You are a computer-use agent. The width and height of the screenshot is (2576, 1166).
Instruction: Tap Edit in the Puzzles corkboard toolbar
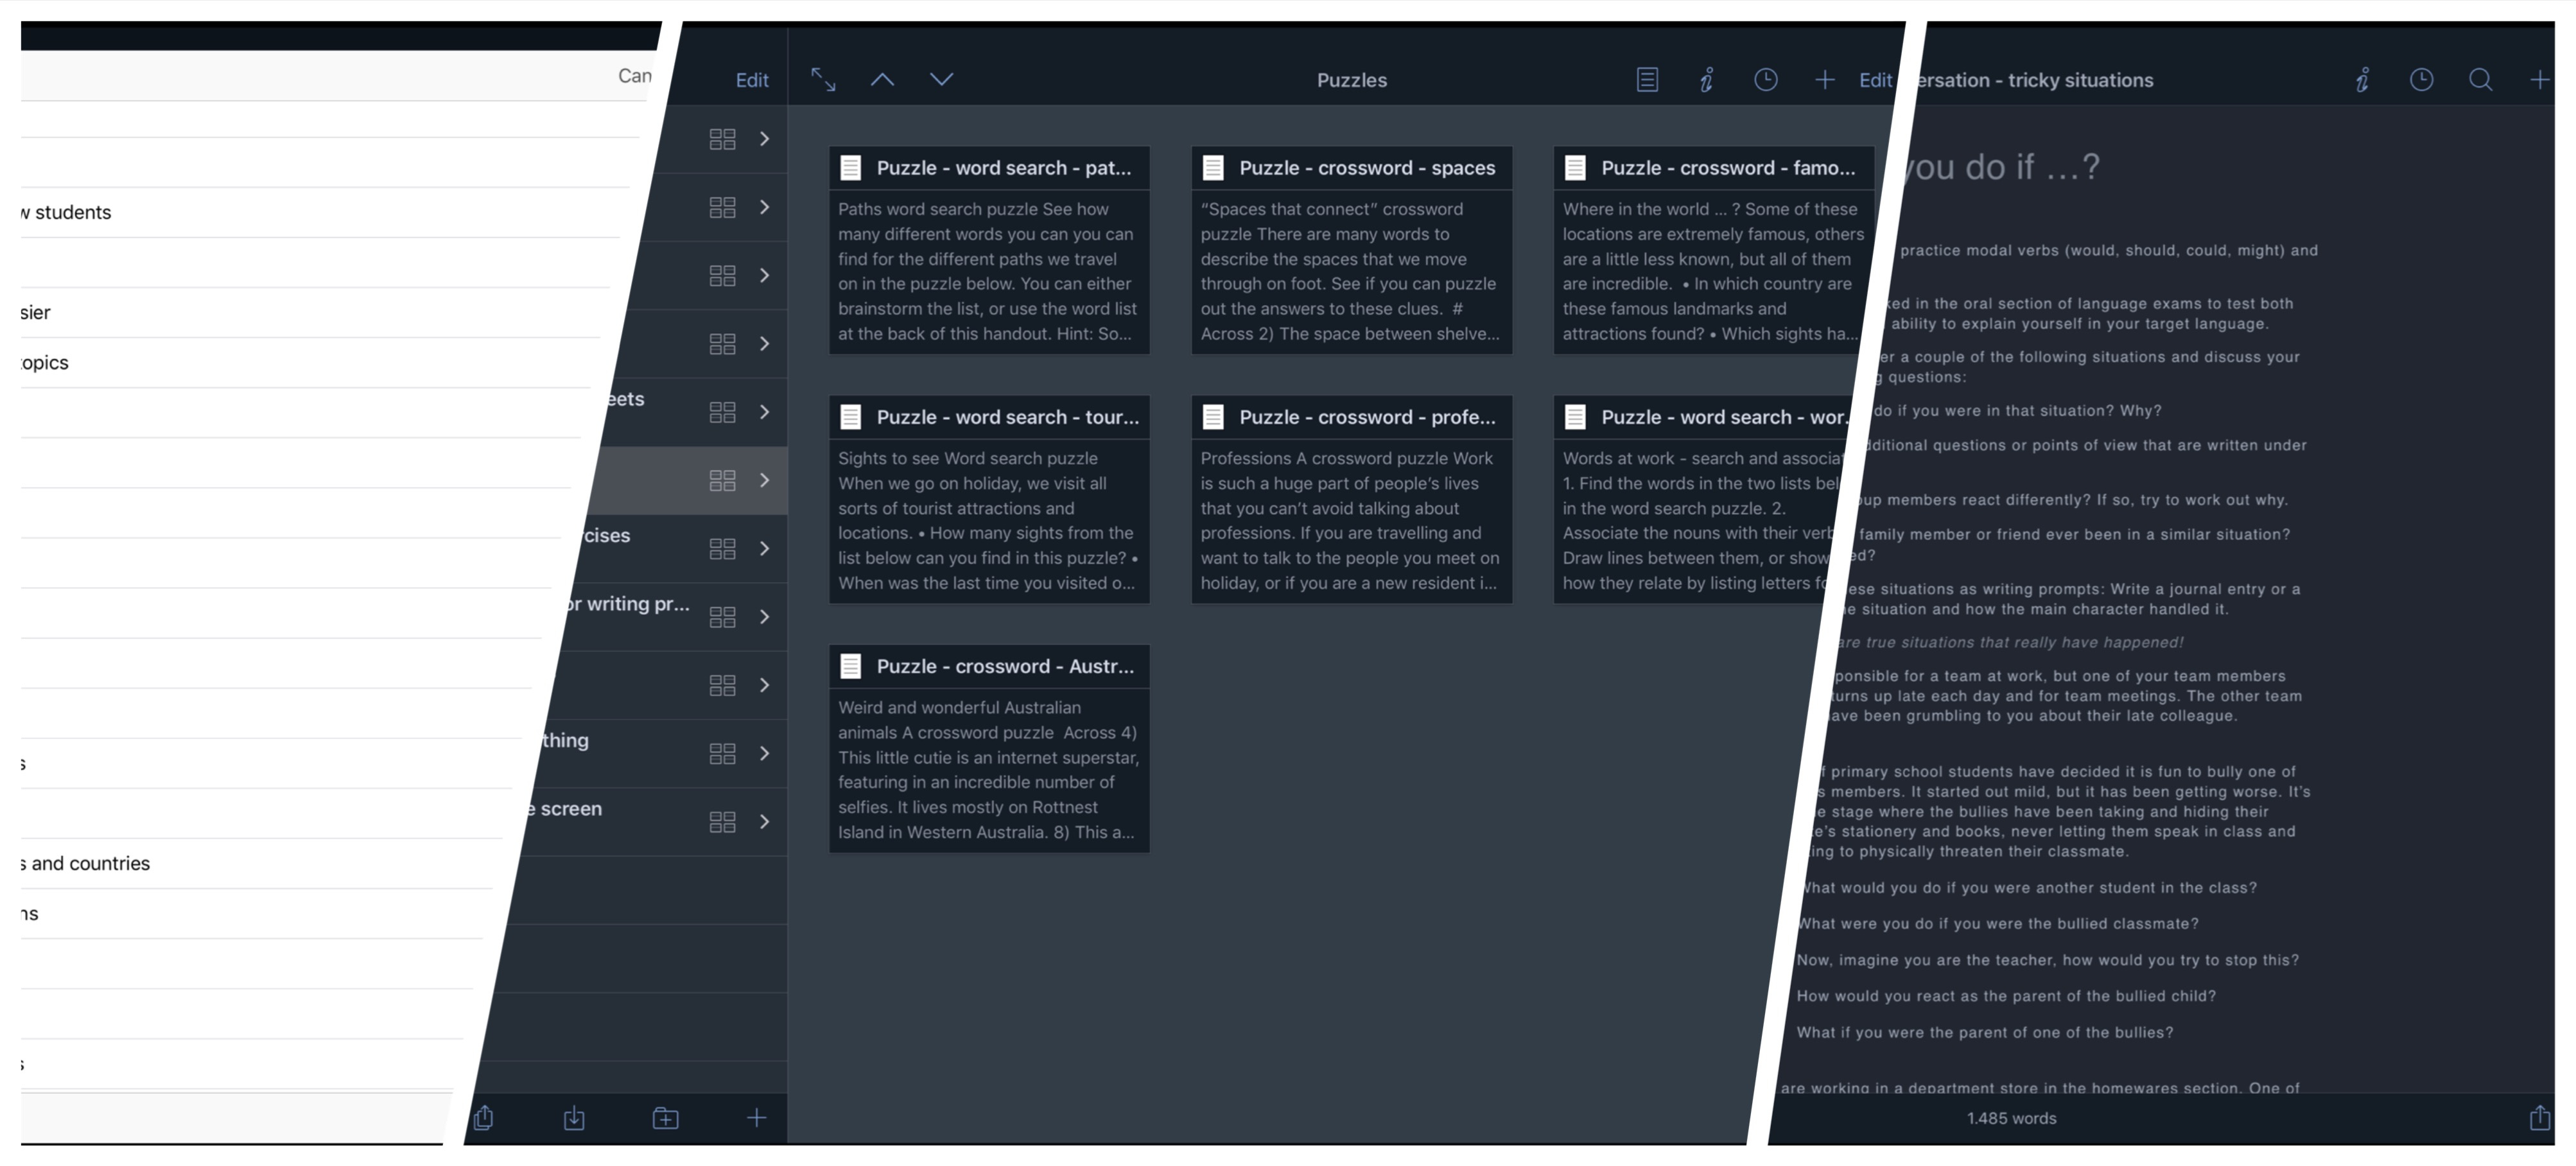1875,81
